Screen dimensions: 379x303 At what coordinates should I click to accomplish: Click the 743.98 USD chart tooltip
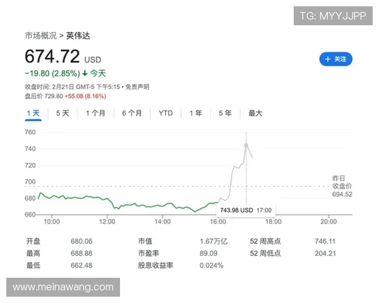(x=246, y=210)
